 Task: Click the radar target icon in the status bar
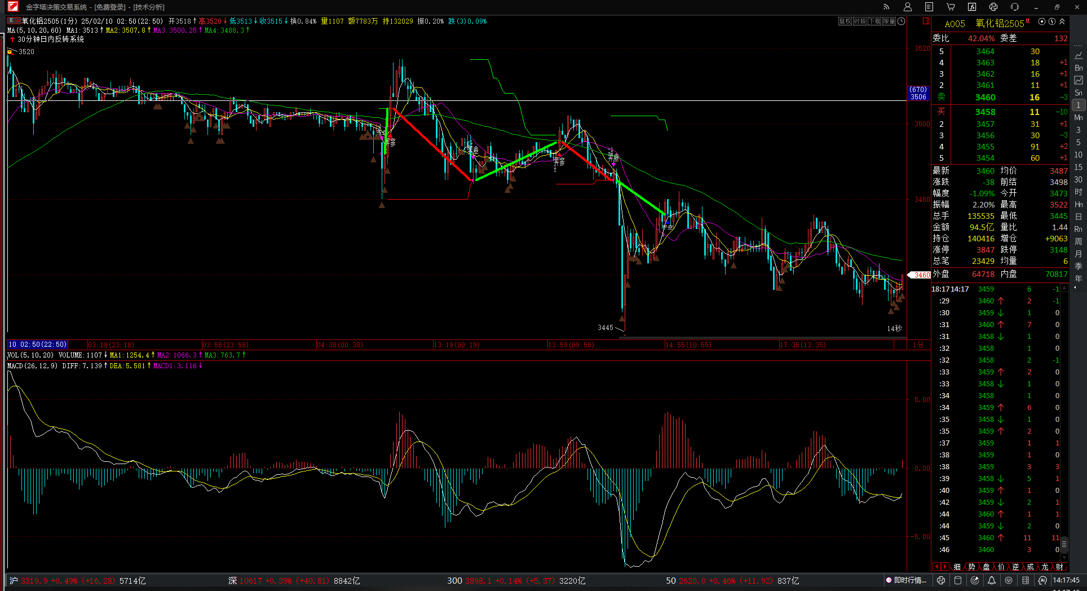coord(975,580)
